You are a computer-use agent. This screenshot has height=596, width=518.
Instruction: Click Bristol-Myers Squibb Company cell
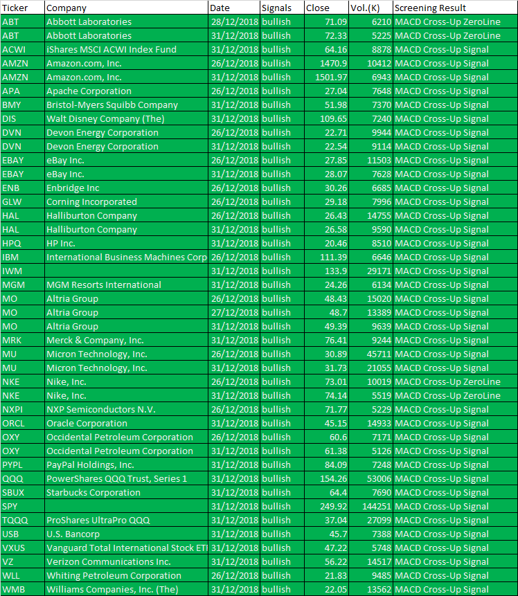click(126, 105)
